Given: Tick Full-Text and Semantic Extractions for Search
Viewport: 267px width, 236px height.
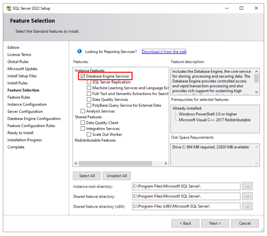Looking at the screenshot, I should [x=89, y=93].
